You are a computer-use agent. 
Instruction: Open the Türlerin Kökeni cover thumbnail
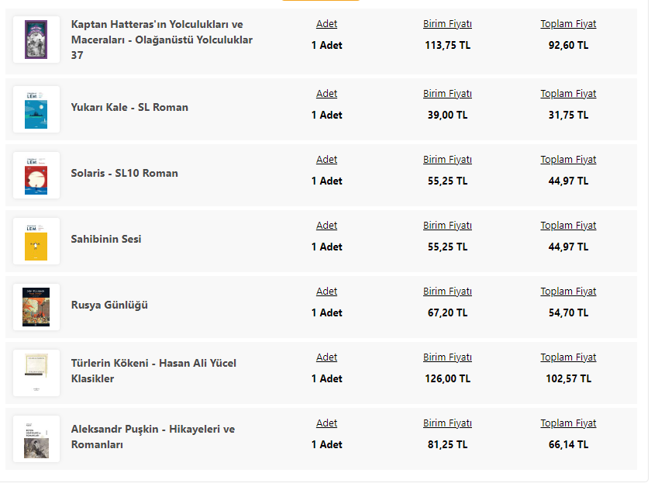click(36, 373)
